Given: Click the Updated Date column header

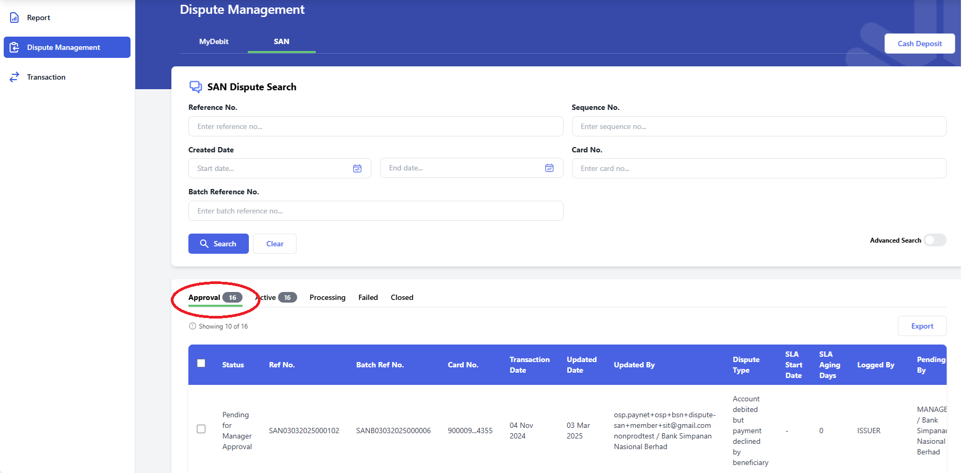Looking at the screenshot, I should tap(582, 365).
